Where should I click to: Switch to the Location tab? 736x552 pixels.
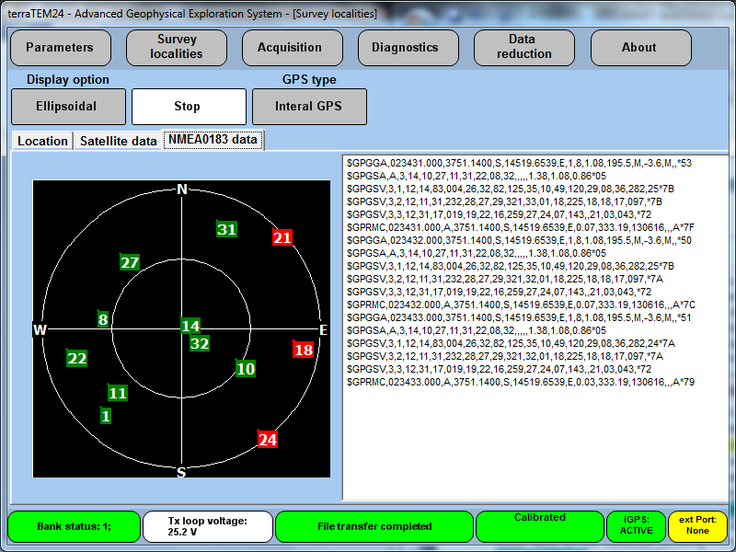tap(42, 141)
